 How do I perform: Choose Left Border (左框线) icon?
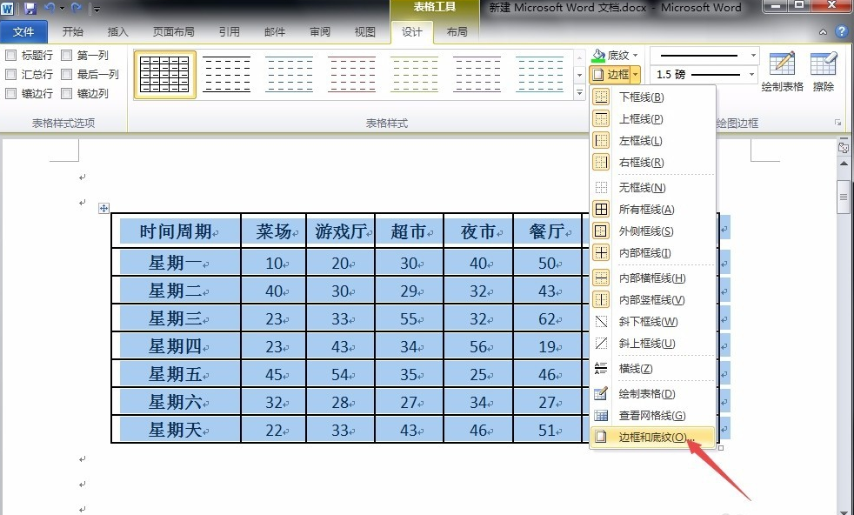tap(601, 141)
